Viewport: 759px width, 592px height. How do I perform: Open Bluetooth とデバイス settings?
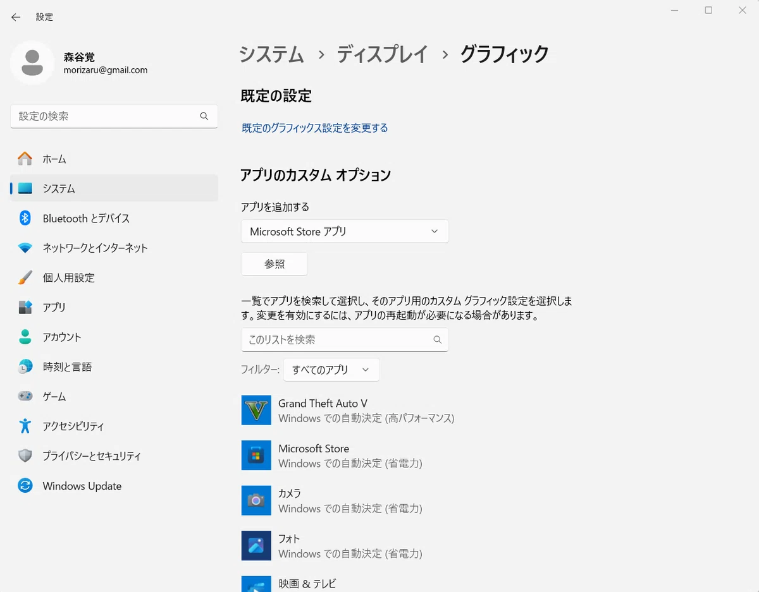(x=114, y=218)
